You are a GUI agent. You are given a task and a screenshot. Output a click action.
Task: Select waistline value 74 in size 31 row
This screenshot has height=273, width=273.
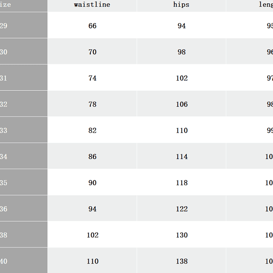point(92,78)
